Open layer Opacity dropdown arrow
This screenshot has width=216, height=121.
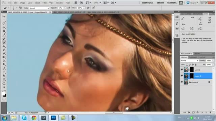pos(213,61)
